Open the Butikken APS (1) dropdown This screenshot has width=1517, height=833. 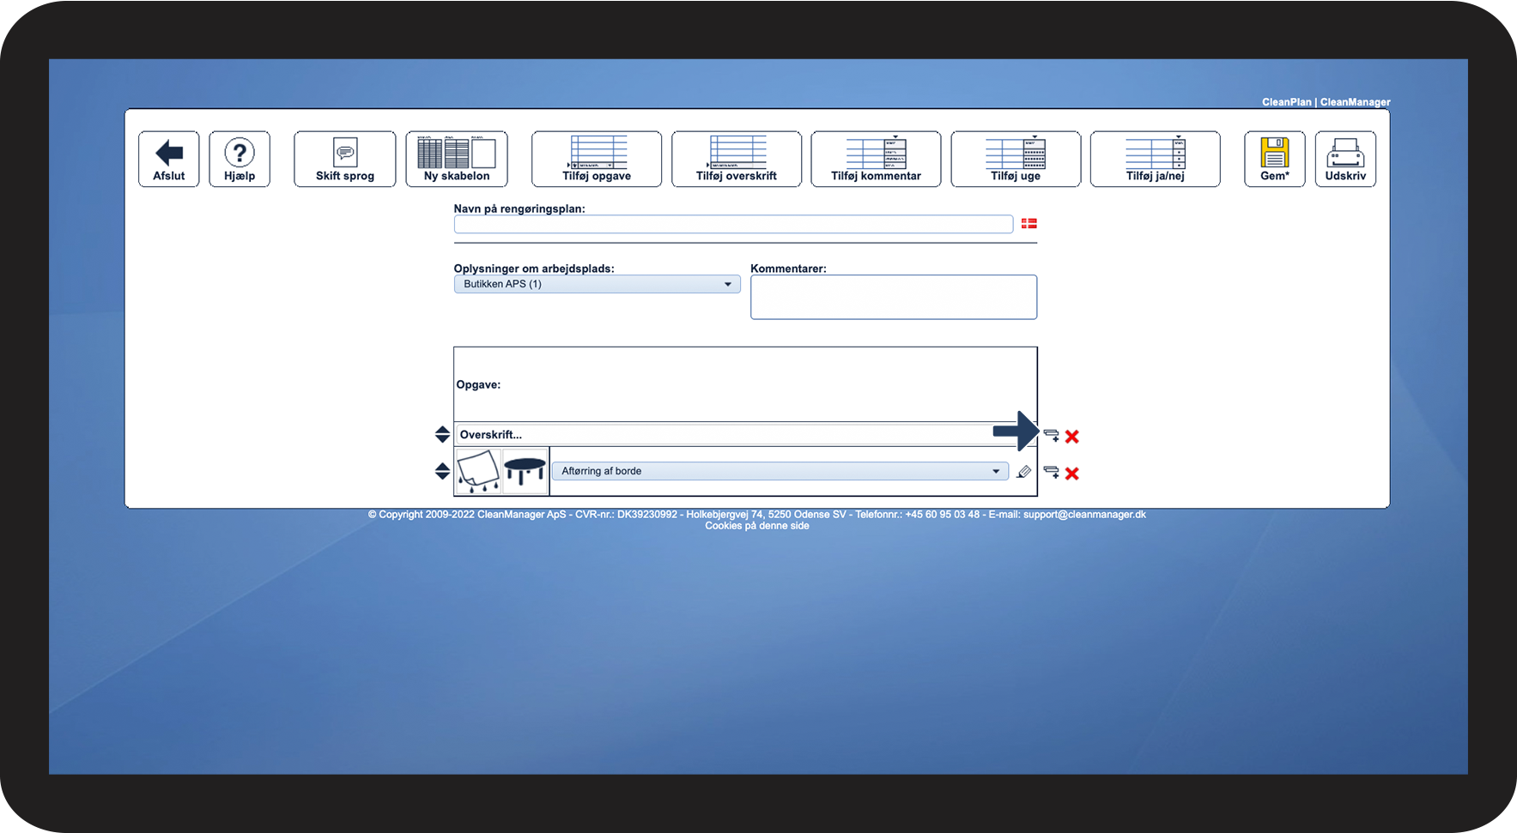click(597, 284)
